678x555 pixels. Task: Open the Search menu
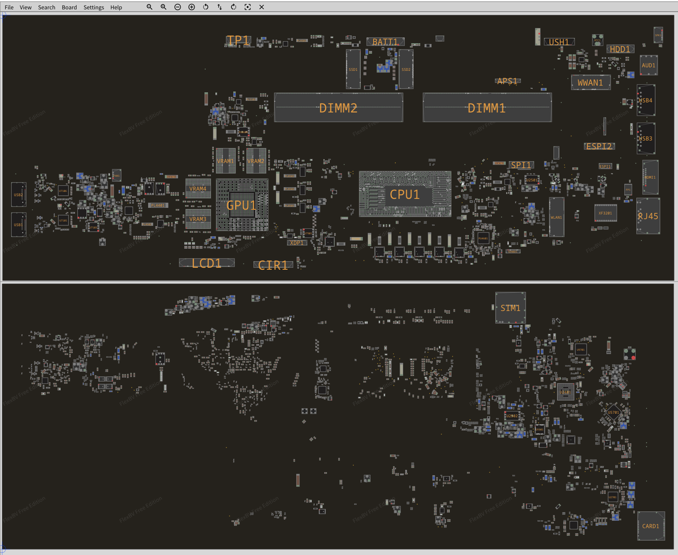pos(47,7)
